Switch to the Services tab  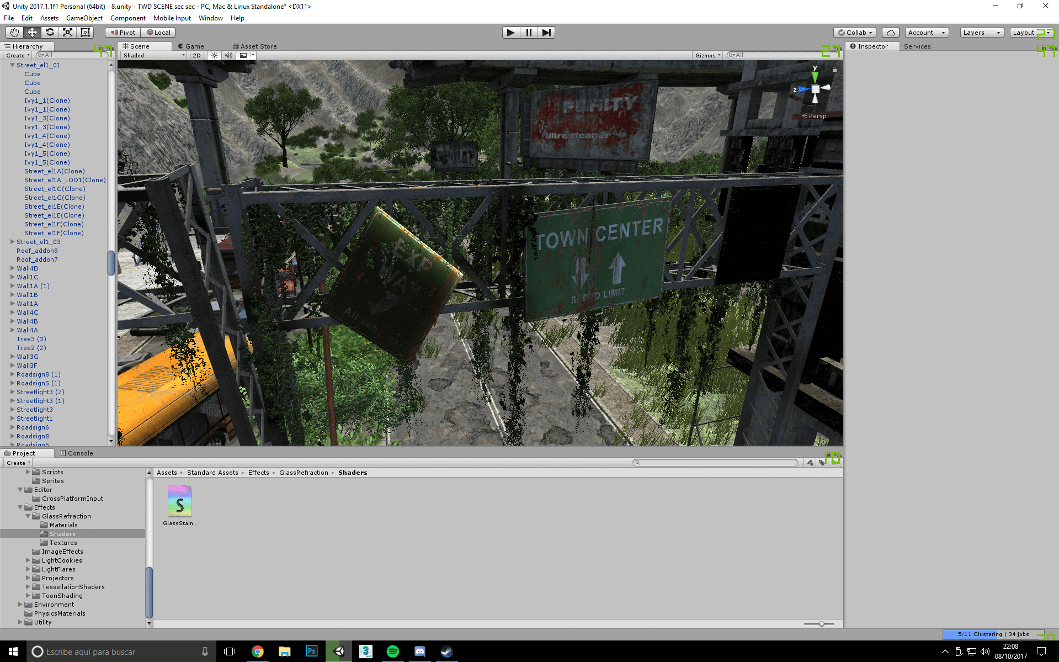click(917, 46)
